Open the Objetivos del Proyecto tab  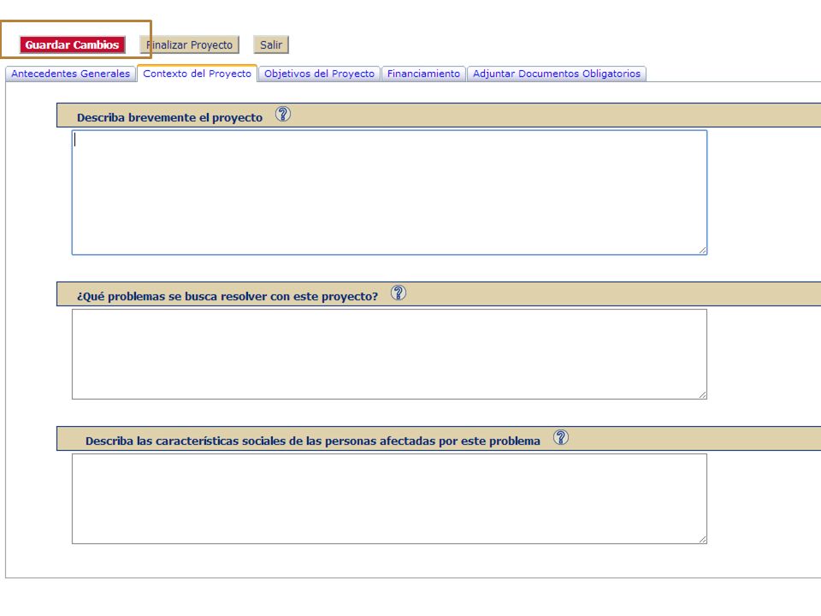[319, 74]
